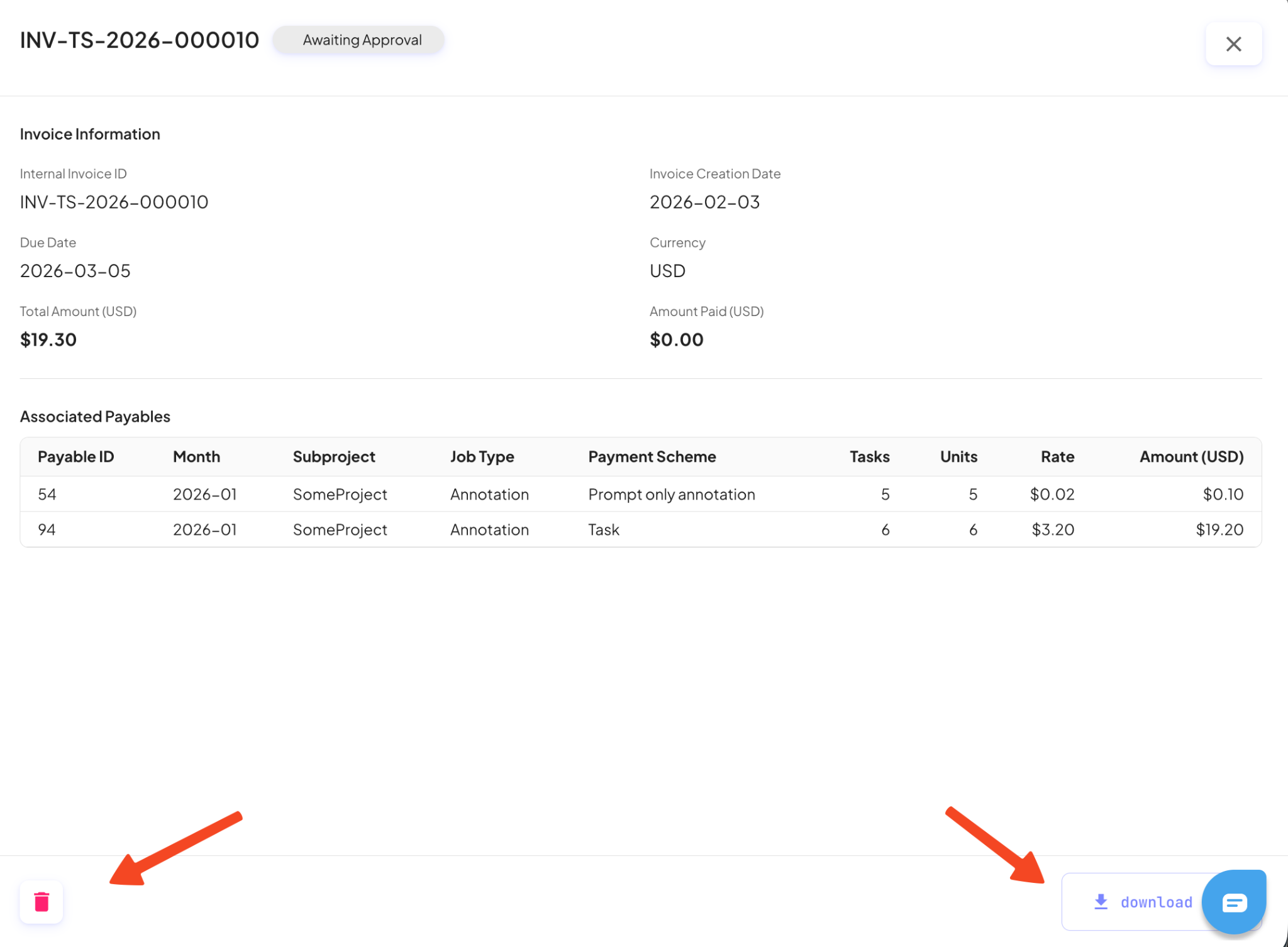
Task: Select the Awaiting Approval status badge
Action: point(359,40)
